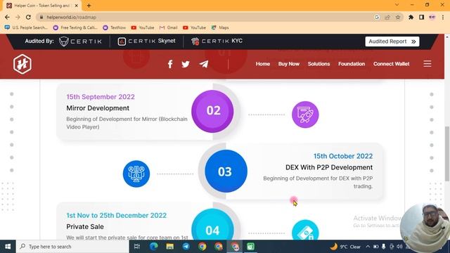Open the hamburger menu on site header

[x=427, y=64]
